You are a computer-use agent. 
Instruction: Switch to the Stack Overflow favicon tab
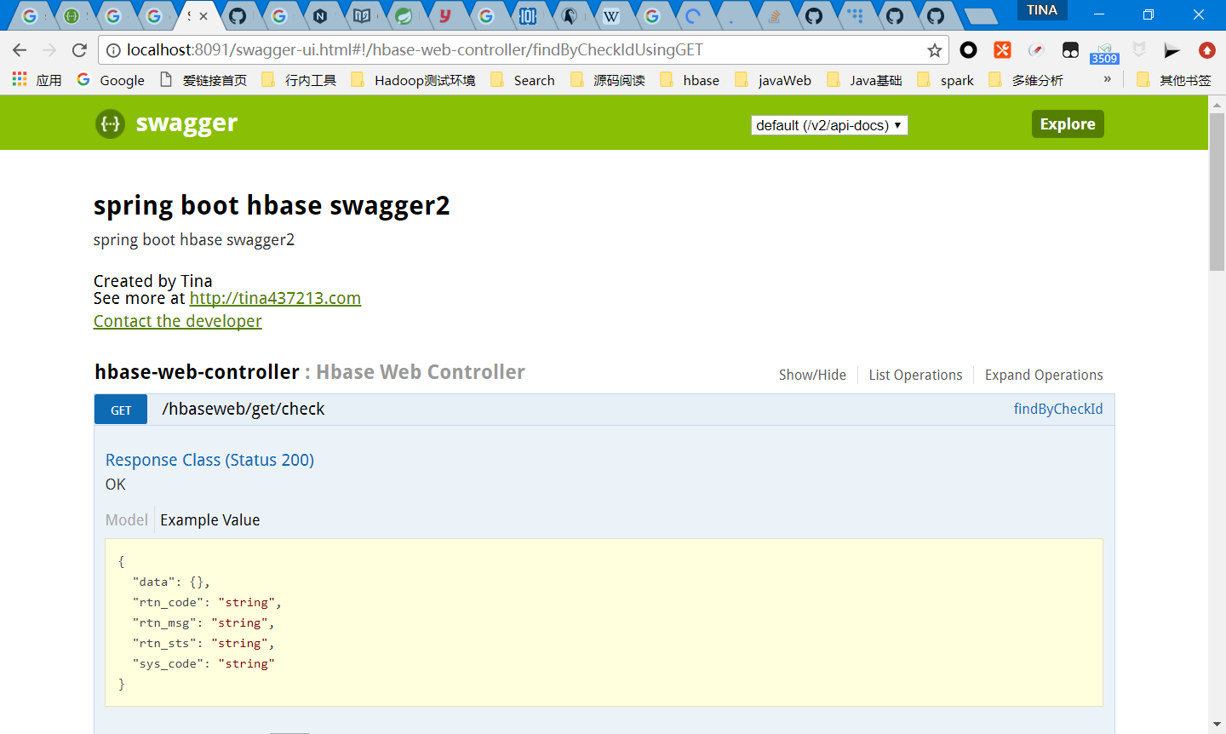point(774,15)
